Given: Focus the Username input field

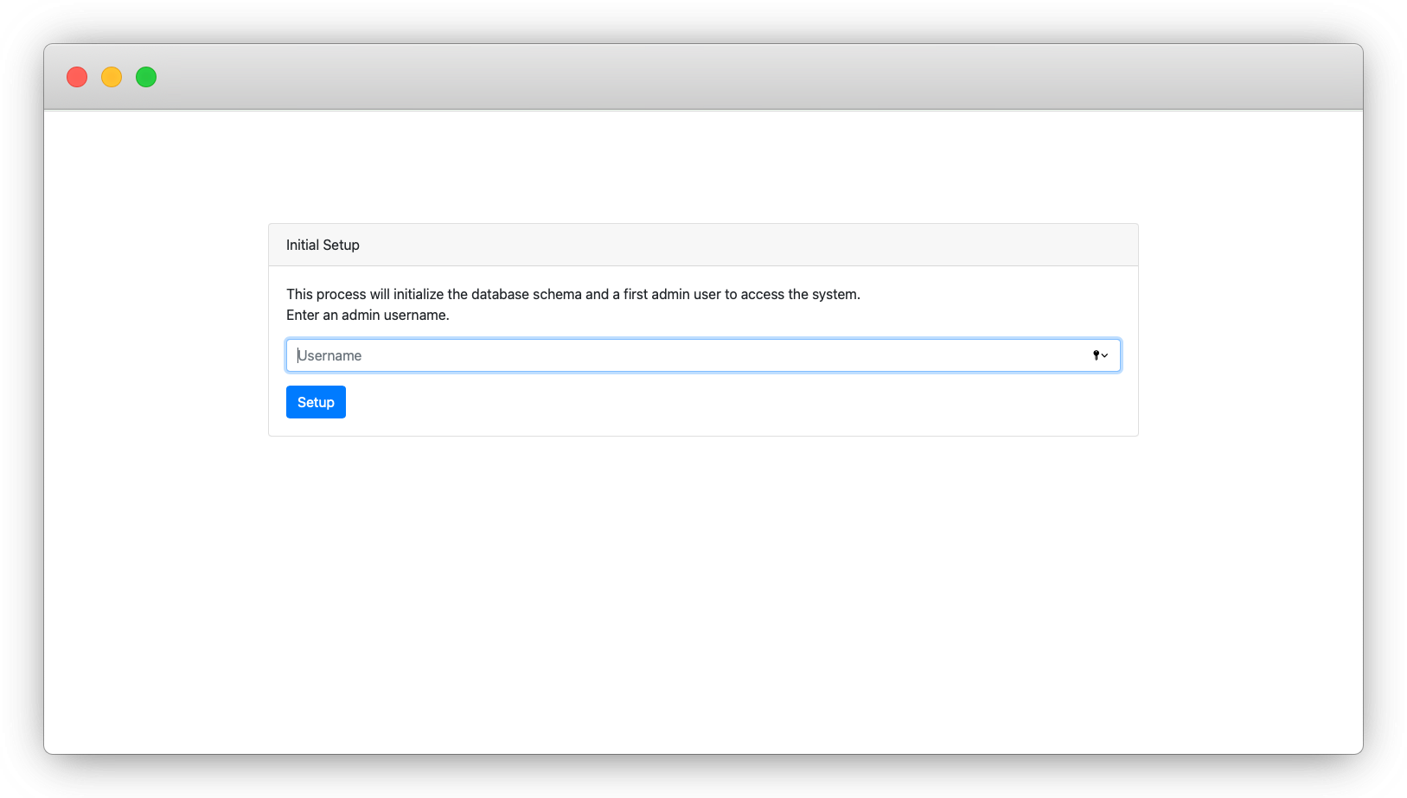Looking at the screenshot, I should point(703,355).
